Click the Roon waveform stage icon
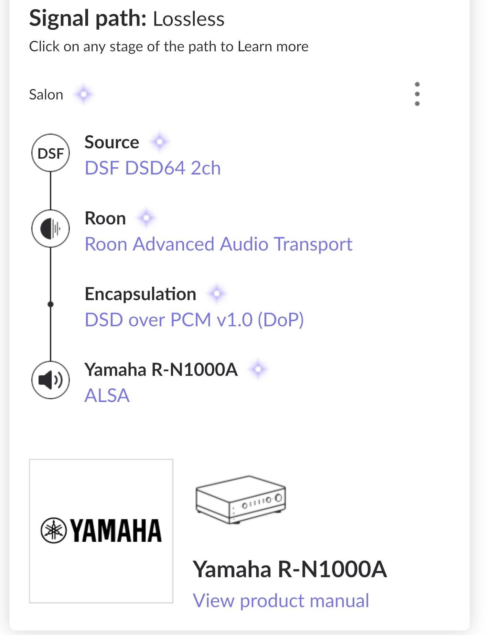 pos(51,229)
